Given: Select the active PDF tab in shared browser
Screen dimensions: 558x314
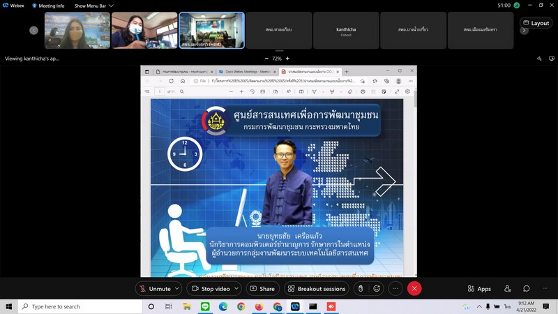Looking at the screenshot, I should (310, 72).
